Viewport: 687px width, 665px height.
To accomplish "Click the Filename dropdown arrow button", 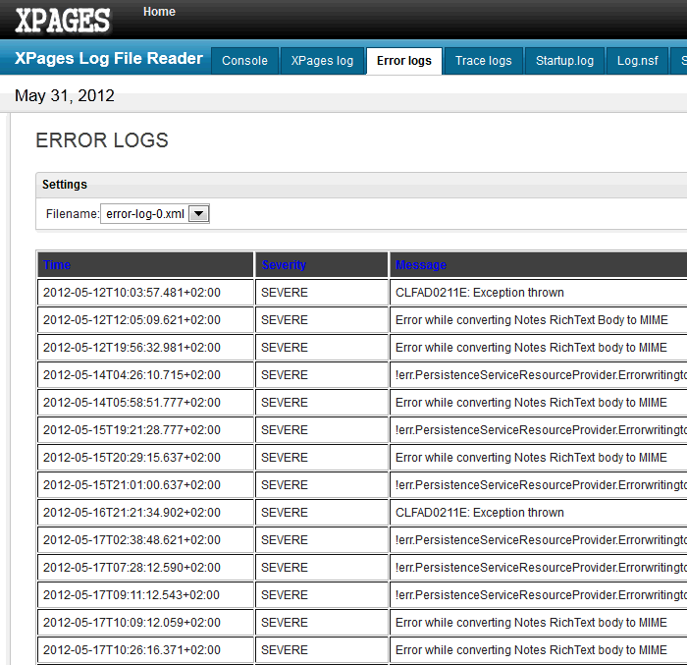I will (198, 214).
